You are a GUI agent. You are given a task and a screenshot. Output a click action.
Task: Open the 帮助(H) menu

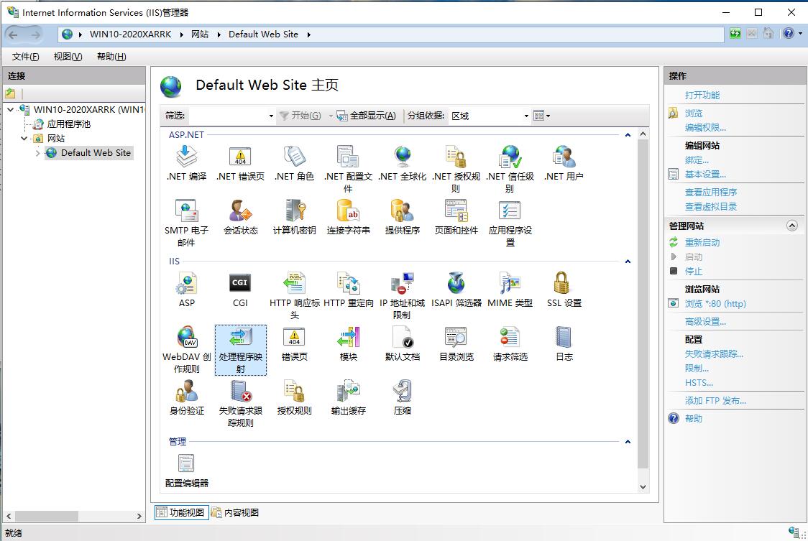(x=111, y=57)
